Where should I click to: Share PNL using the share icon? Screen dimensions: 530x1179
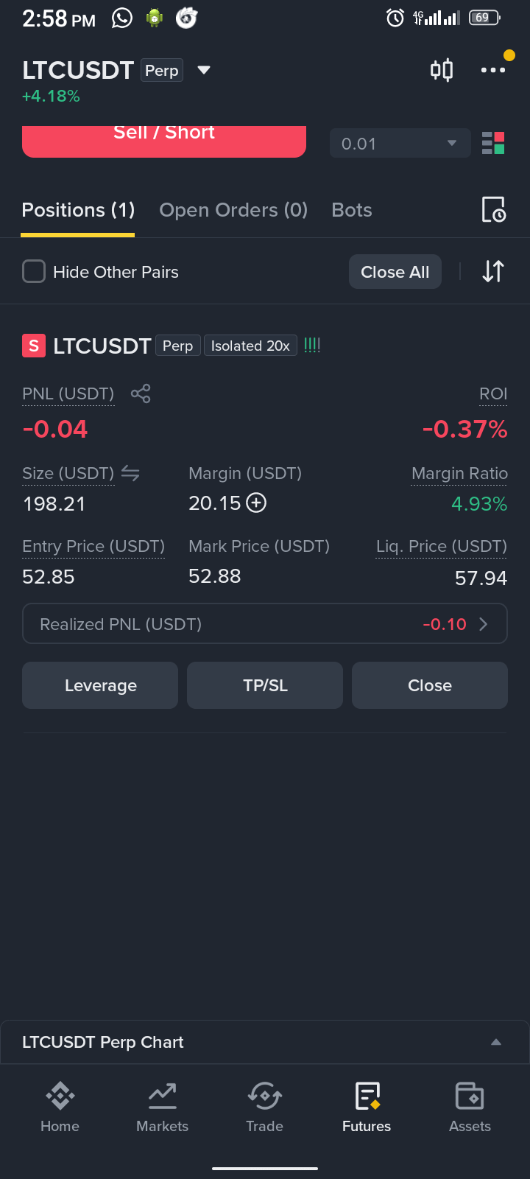click(x=141, y=393)
